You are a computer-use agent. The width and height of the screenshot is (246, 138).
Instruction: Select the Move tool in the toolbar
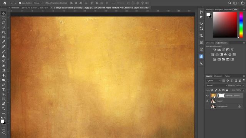click(3, 13)
